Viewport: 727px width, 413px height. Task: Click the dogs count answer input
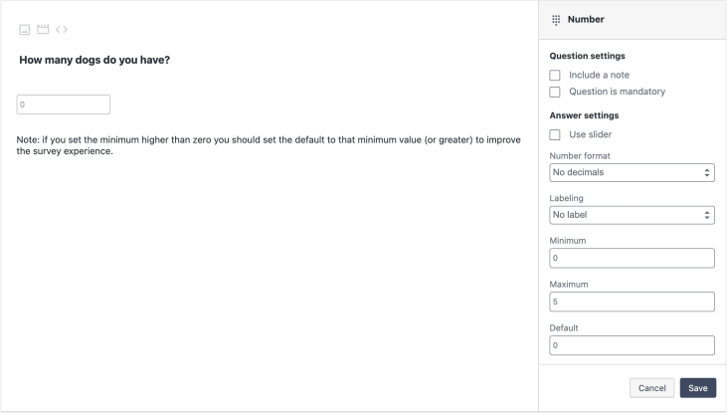pos(64,103)
